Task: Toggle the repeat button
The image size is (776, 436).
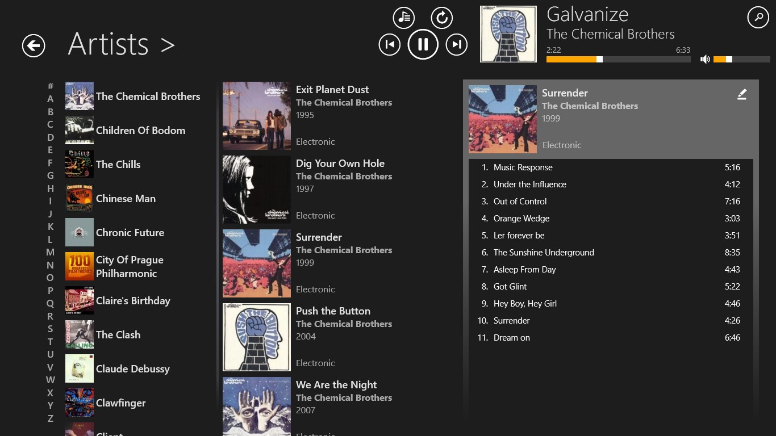Action: (x=441, y=18)
